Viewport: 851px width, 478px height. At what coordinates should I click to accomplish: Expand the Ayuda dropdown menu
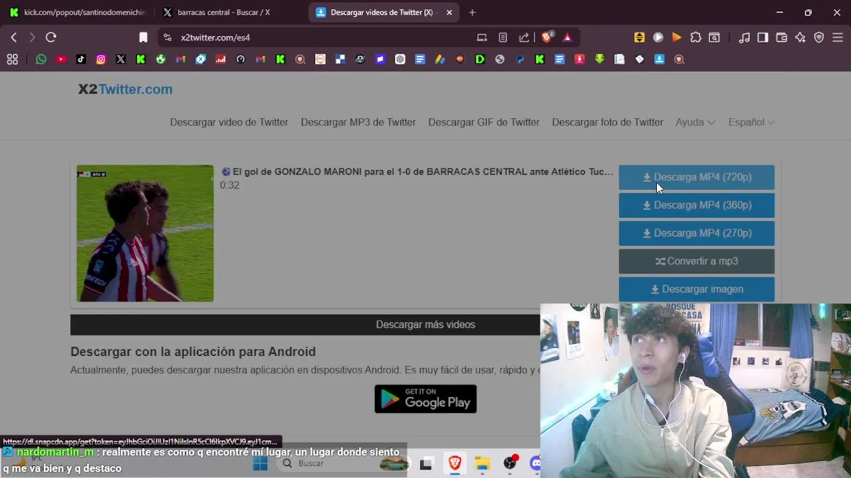click(695, 122)
